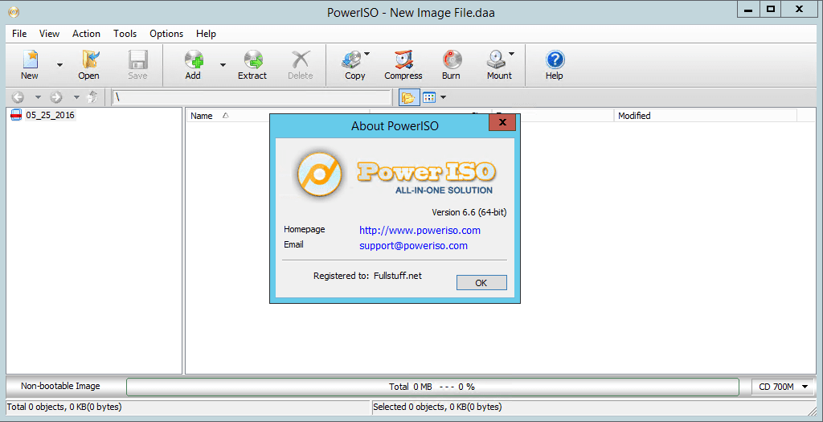The image size is (823, 422).
Task: Open the Action menu
Action: tap(86, 34)
